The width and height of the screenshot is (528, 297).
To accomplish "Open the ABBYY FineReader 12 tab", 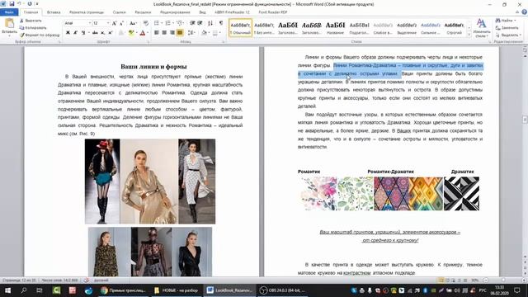I will [x=233, y=12].
